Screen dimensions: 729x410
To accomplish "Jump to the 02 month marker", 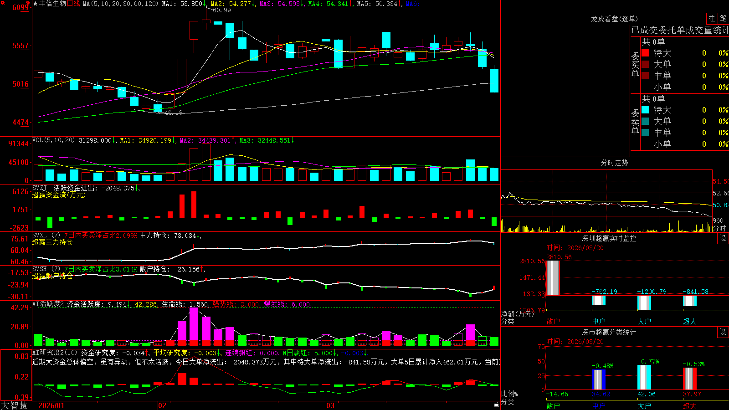I will (x=162, y=405).
